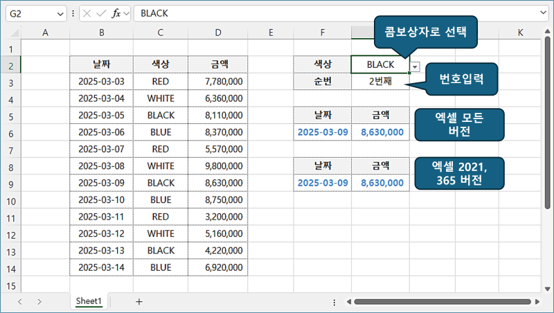Image resolution: width=554 pixels, height=313 pixels.
Task: Select column D header
Action: pyautogui.click(x=218, y=32)
